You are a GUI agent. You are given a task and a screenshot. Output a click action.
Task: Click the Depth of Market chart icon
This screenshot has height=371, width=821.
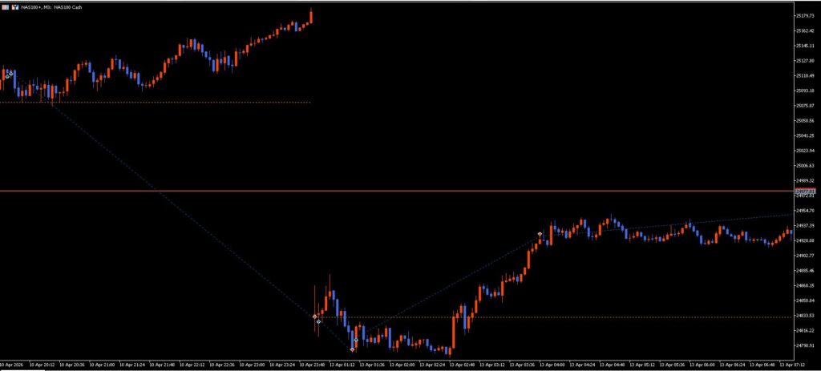[14, 6]
